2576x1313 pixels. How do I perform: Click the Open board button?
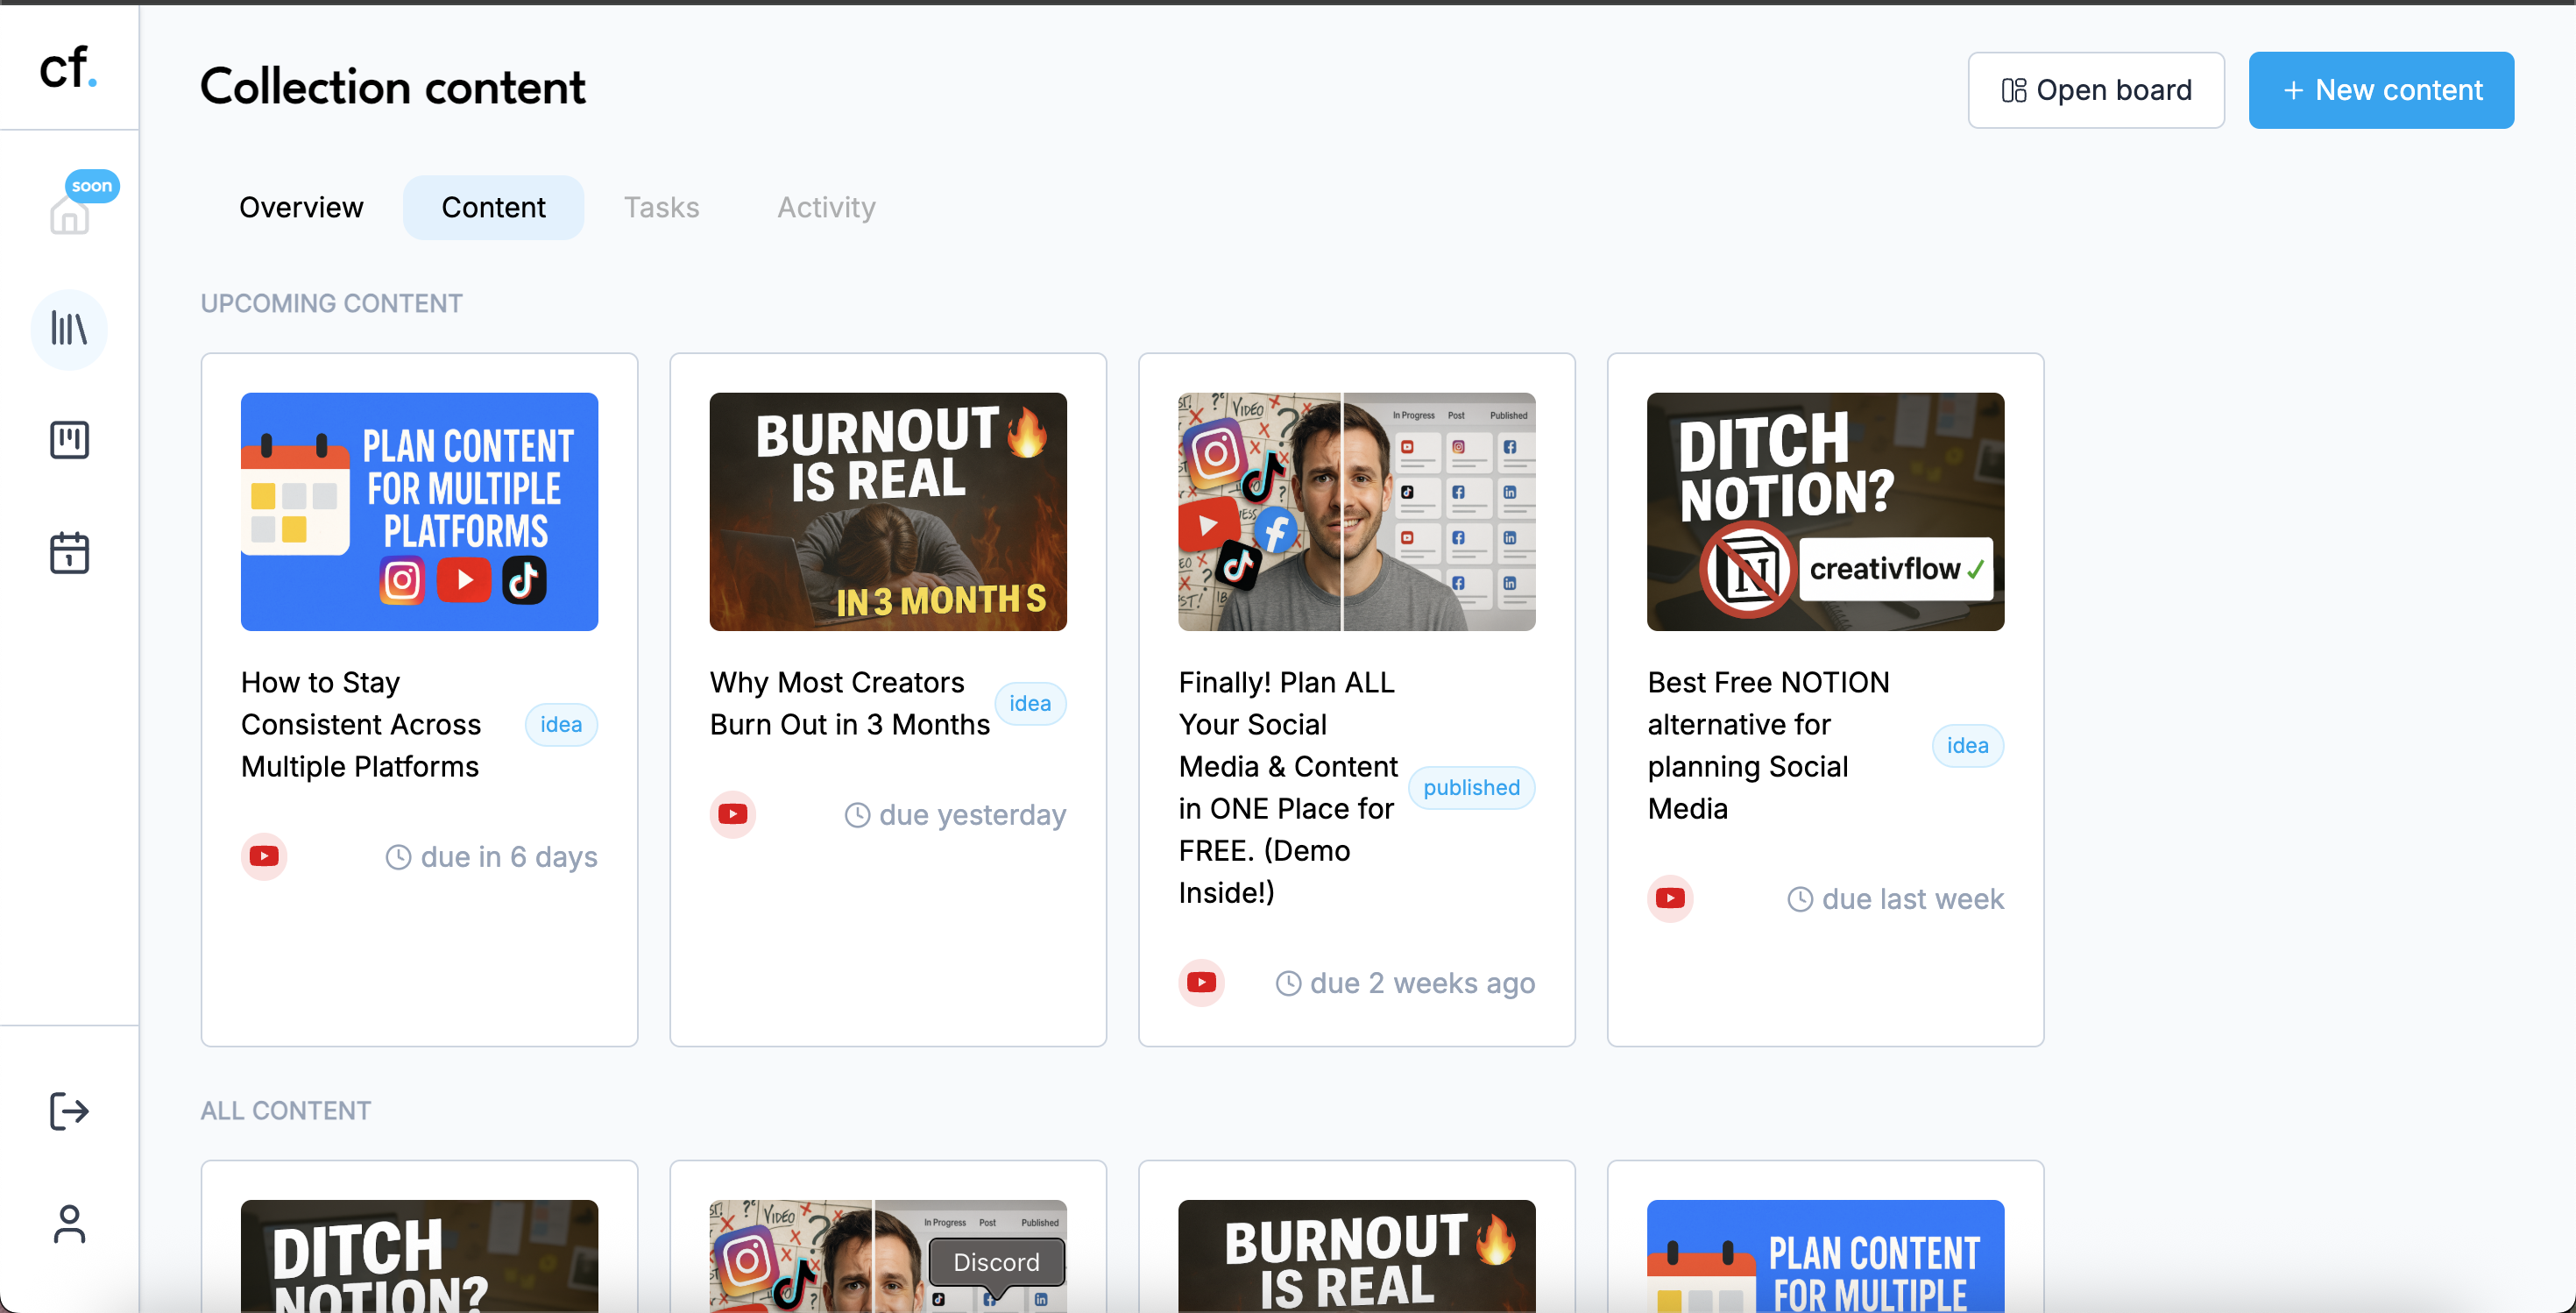pos(2096,90)
